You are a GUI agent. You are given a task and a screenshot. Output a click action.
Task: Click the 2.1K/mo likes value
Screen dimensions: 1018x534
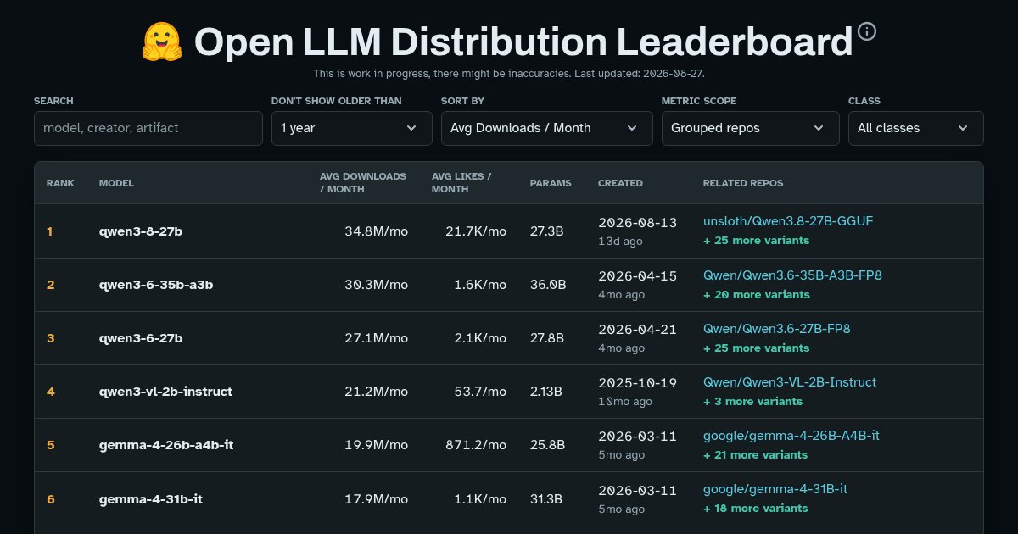(x=480, y=338)
